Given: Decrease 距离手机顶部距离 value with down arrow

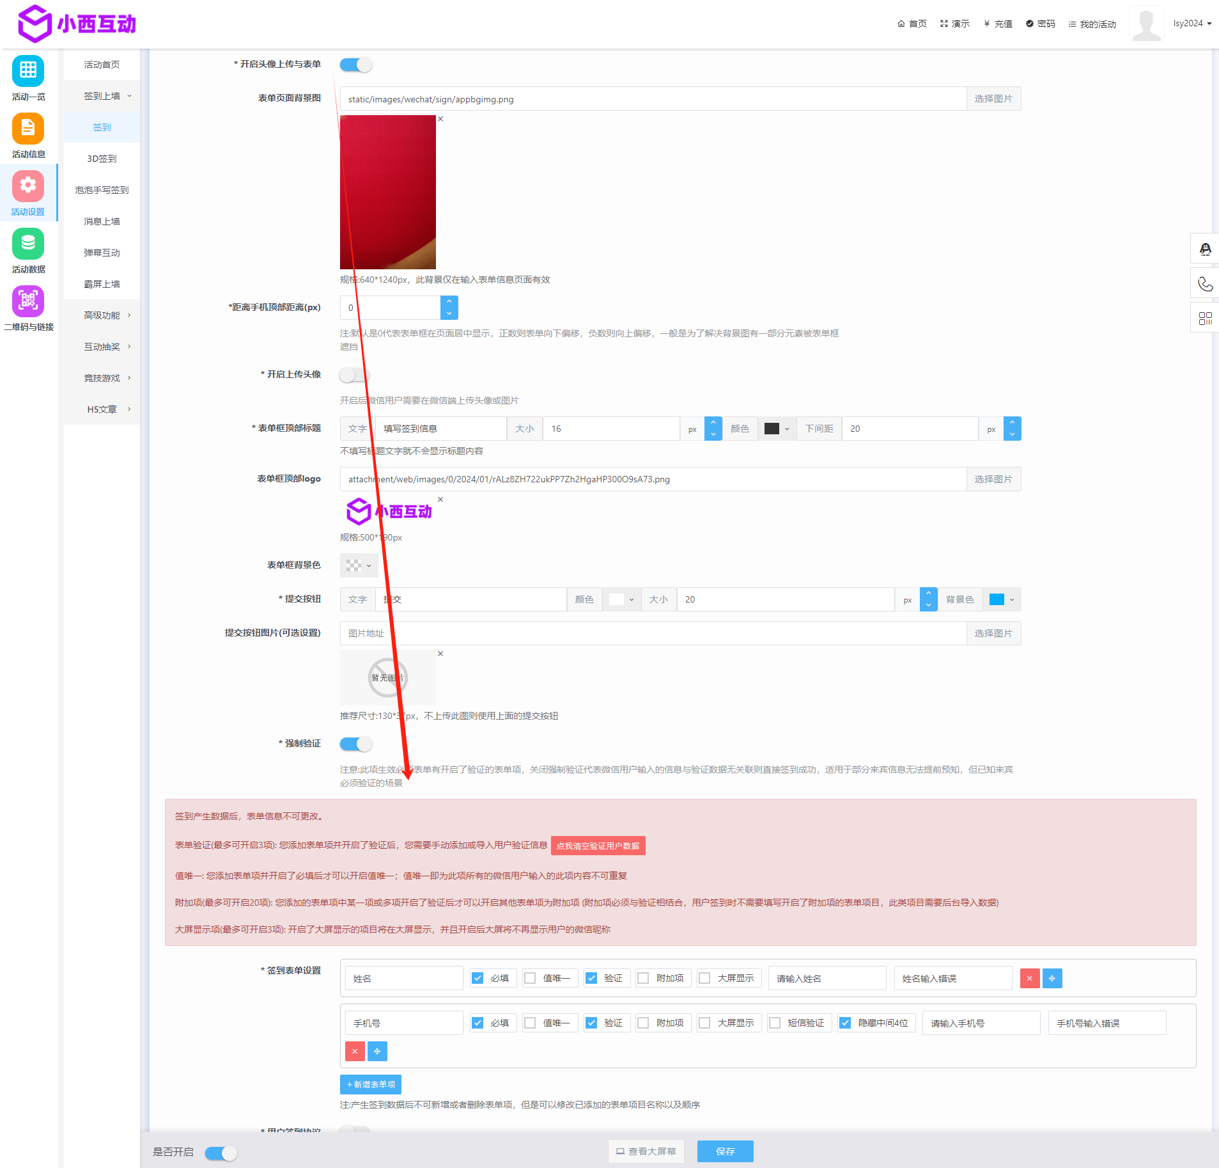Looking at the screenshot, I should pos(449,313).
